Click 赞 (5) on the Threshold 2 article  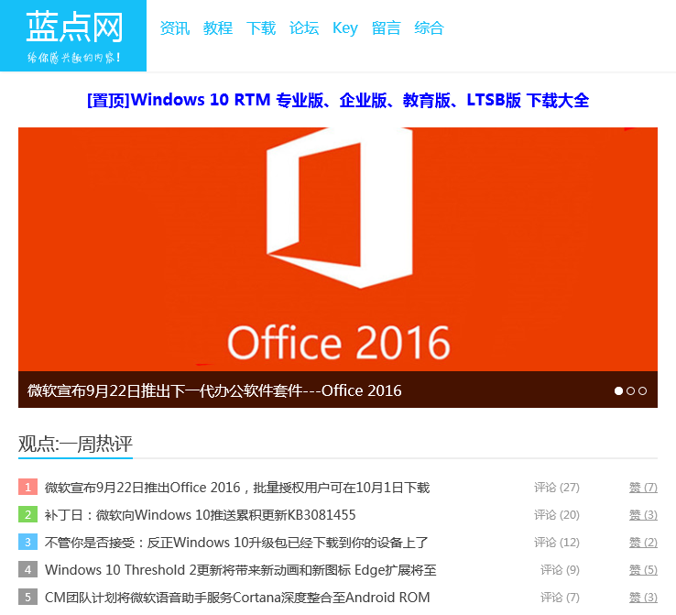coord(643,570)
